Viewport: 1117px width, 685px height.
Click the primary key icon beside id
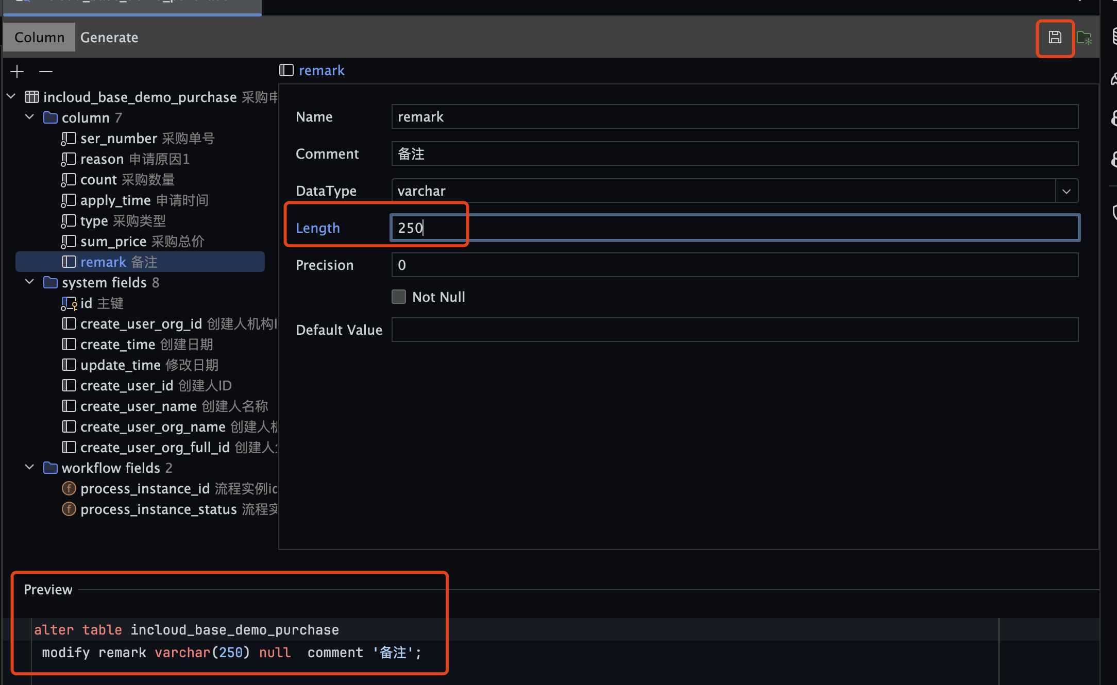[69, 303]
